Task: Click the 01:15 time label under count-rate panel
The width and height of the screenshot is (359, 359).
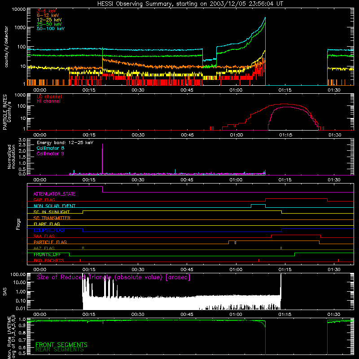Action: (285, 90)
